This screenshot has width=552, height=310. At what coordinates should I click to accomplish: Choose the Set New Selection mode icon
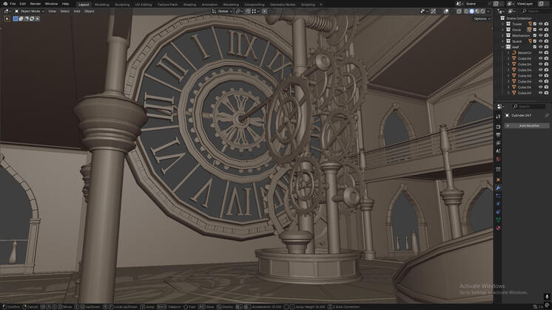coord(16,18)
